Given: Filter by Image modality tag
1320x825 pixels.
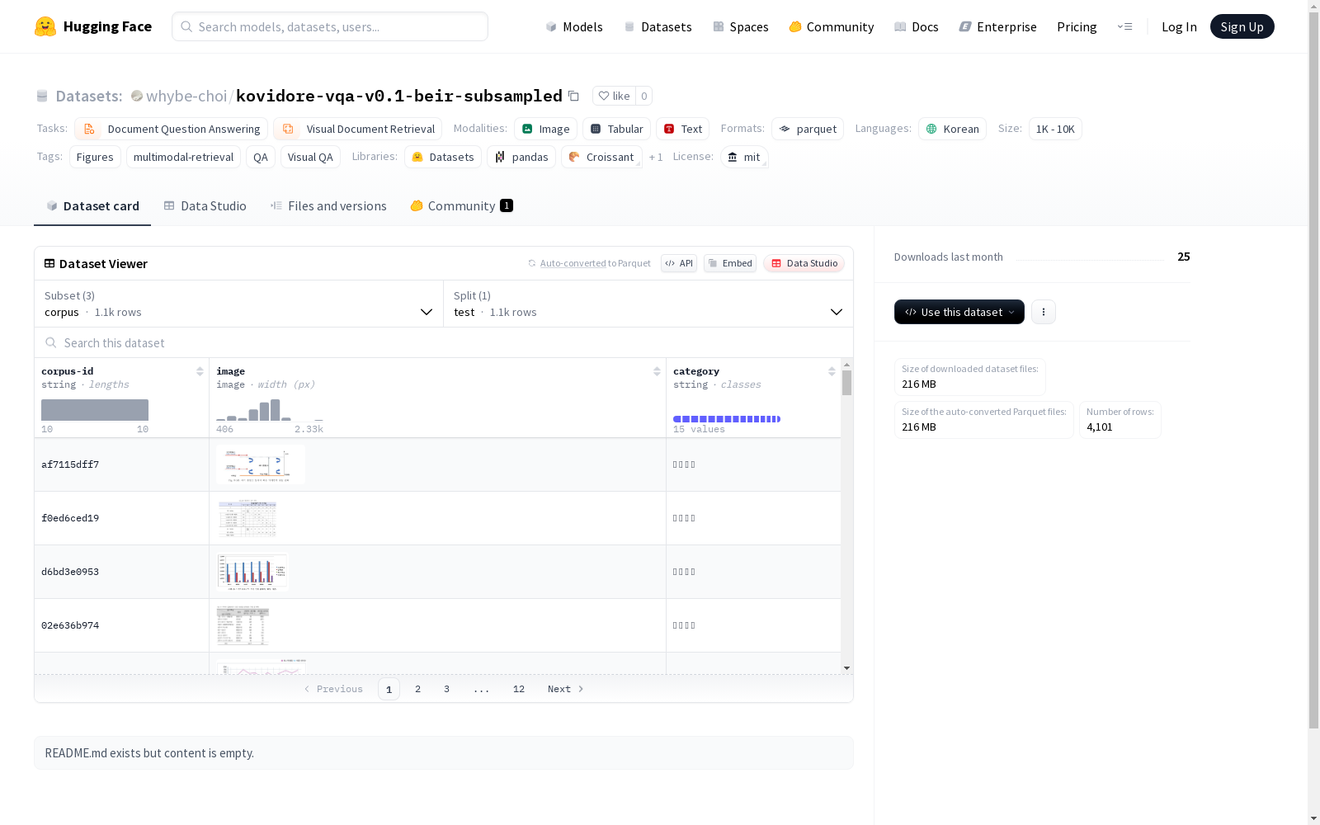Looking at the screenshot, I should click(545, 129).
